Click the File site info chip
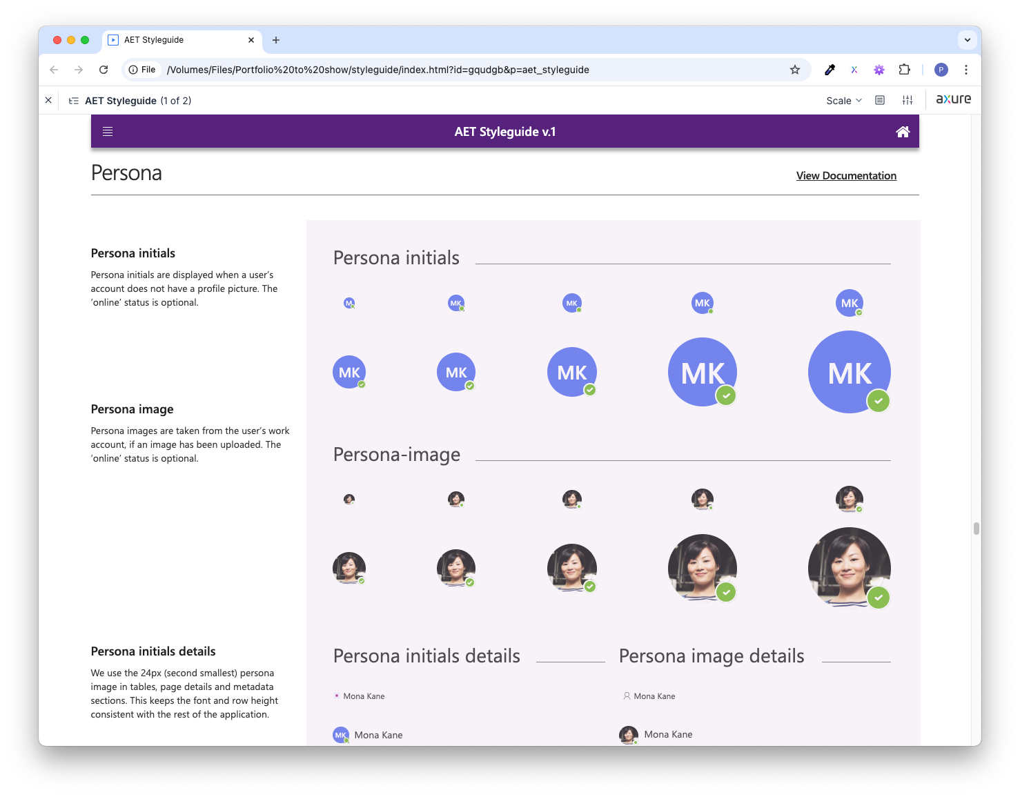The image size is (1020, 797). coord(142,70)
